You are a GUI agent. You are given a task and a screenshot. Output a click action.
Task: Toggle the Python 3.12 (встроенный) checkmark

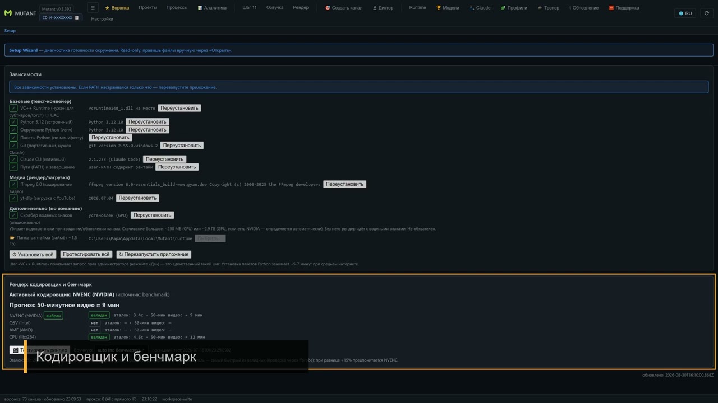tap(13, 122)
